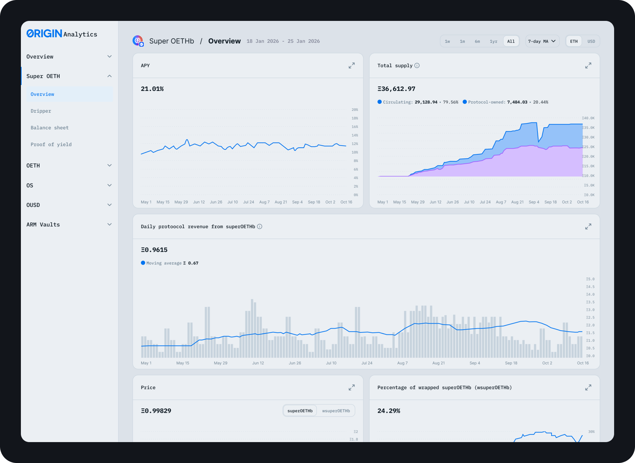Click the Moving average value 0.67

point(193,263)
